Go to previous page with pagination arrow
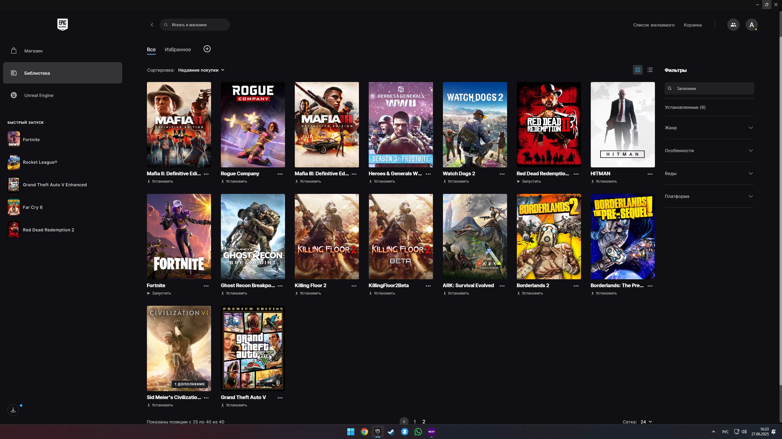 pyautogui.click(x=404, y=422)
